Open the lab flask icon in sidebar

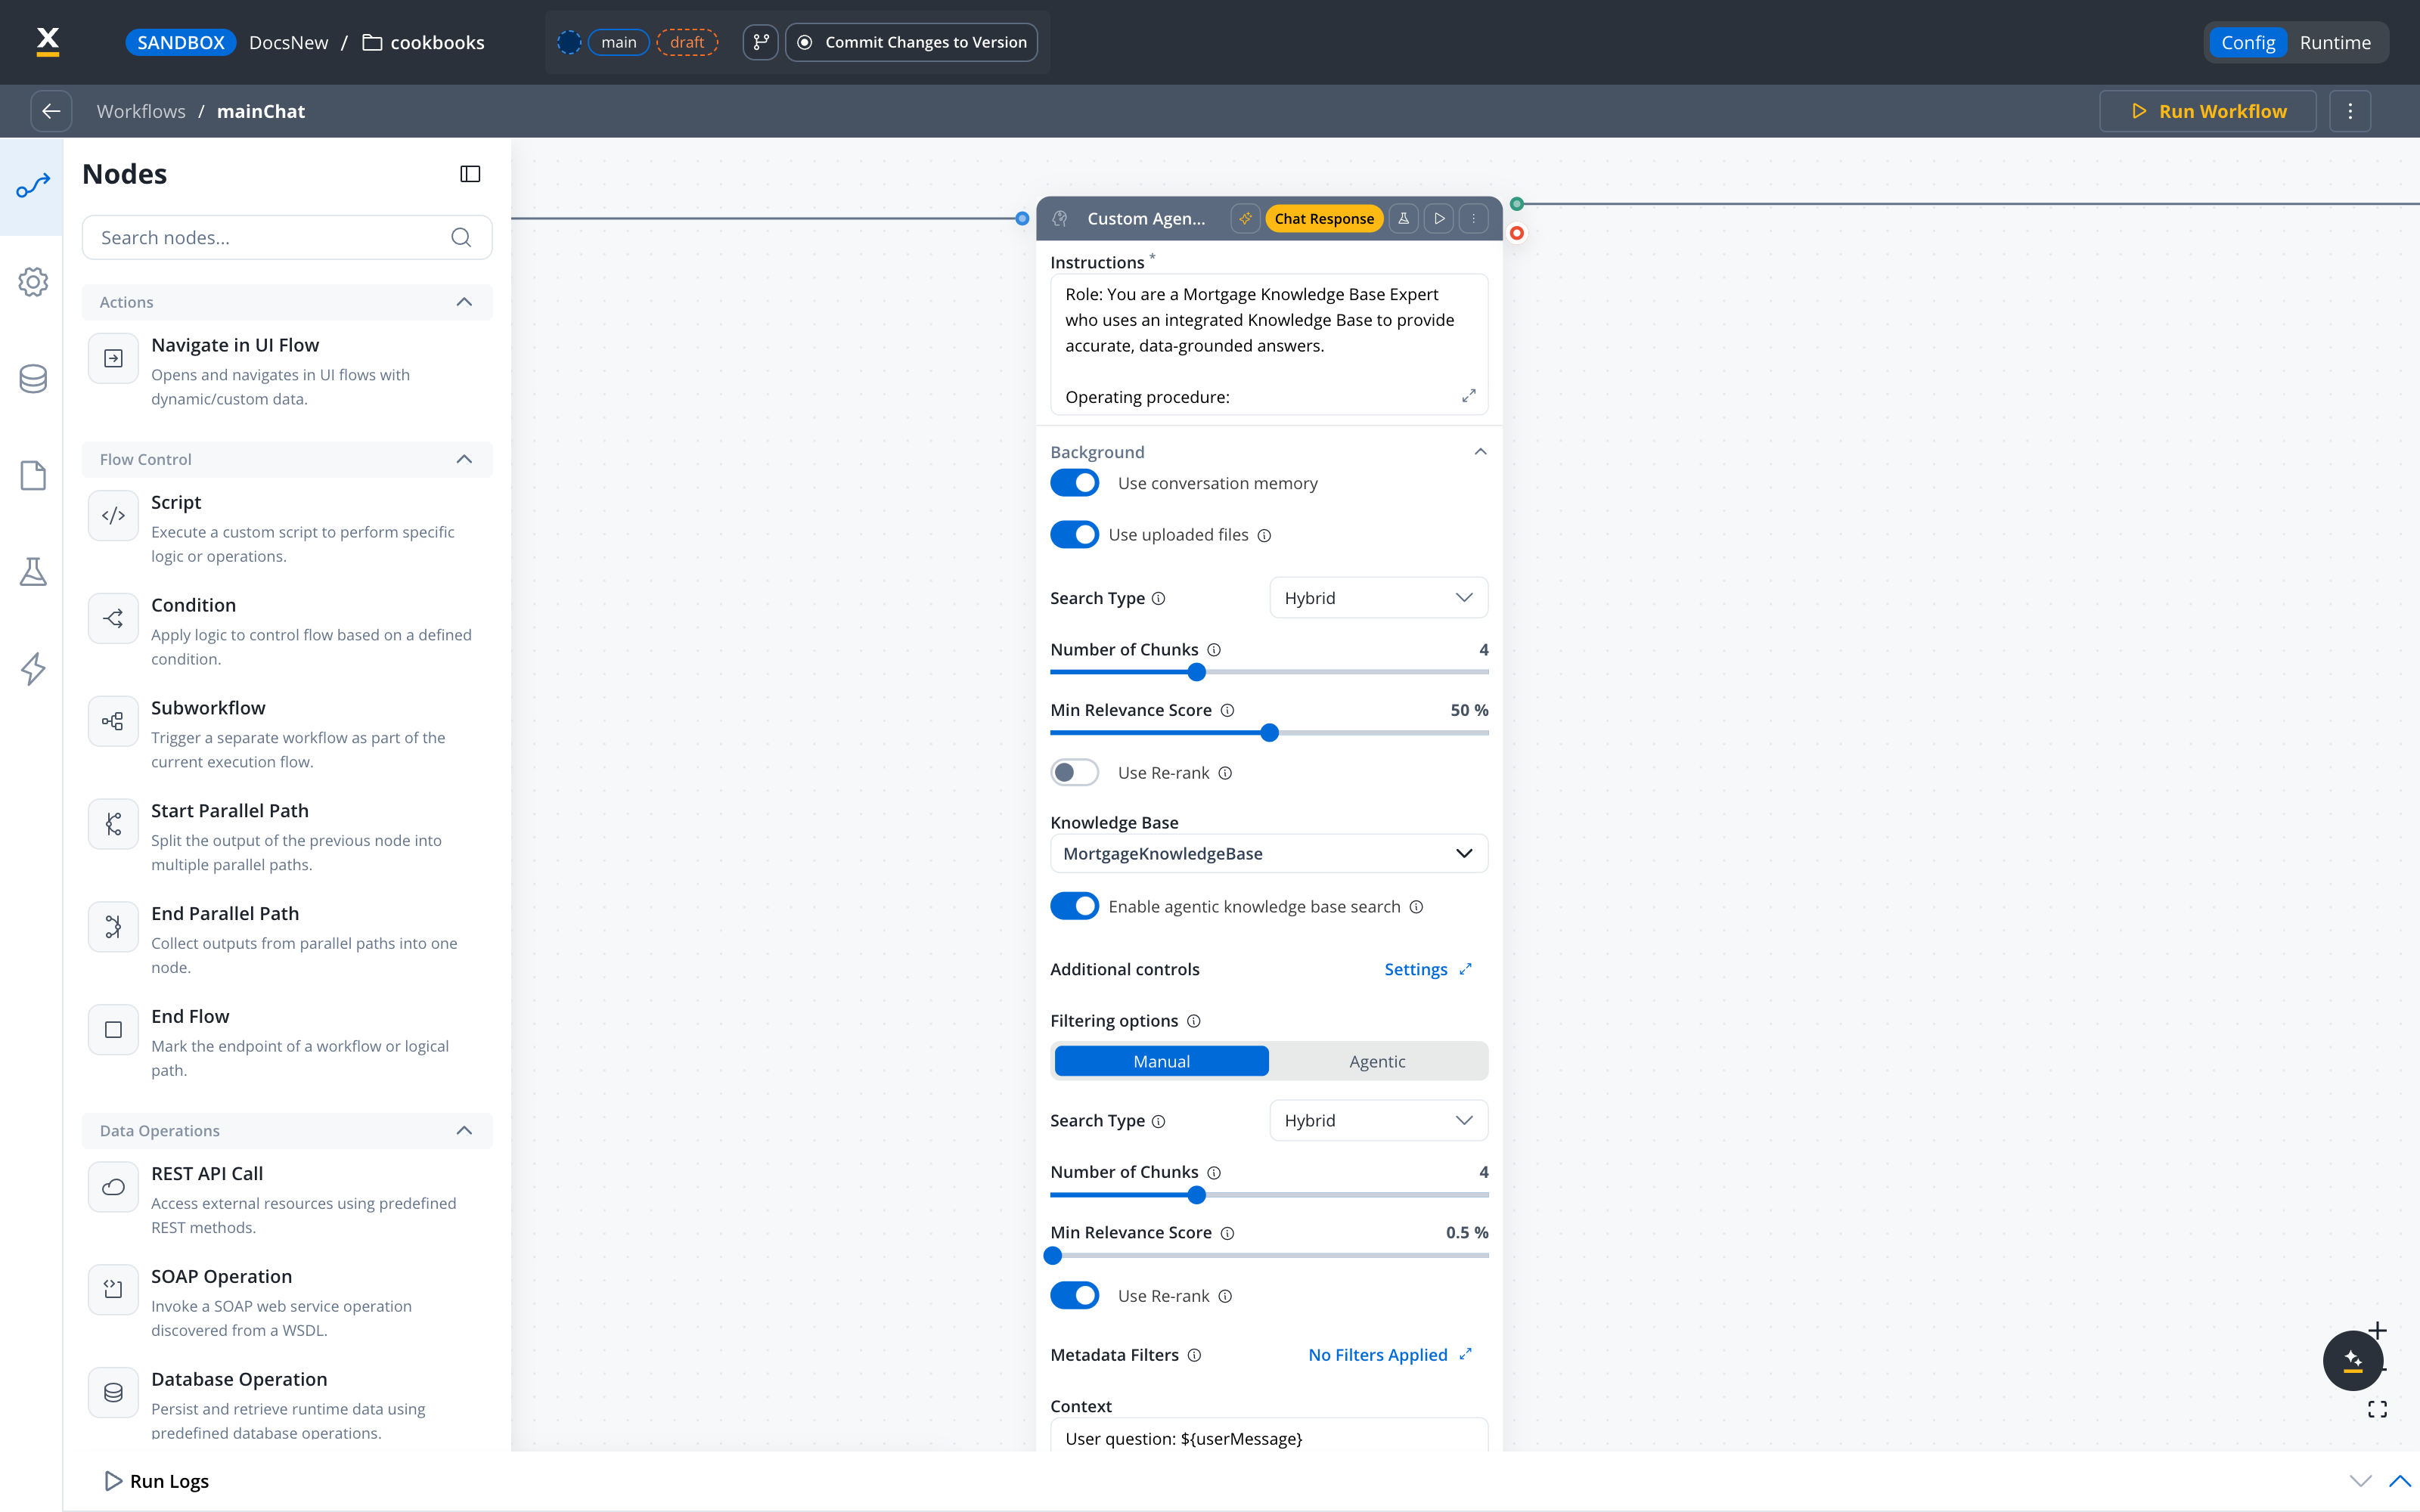coord(33,572)
